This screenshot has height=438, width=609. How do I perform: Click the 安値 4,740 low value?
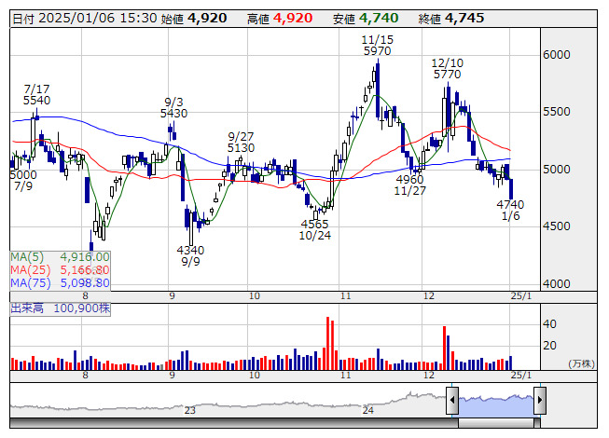point(366,19)
